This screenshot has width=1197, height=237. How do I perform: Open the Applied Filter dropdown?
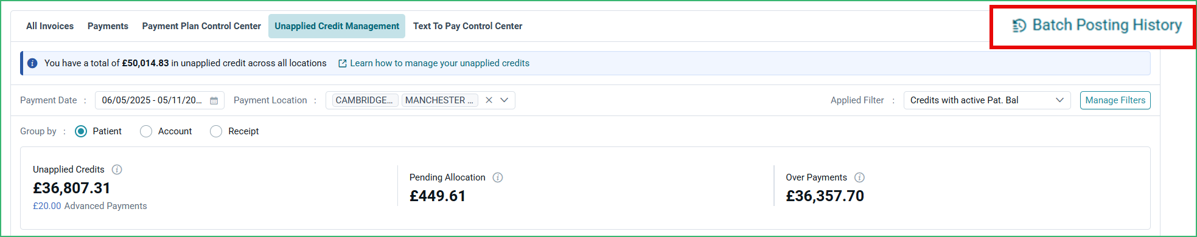click(x=987, y=100)
